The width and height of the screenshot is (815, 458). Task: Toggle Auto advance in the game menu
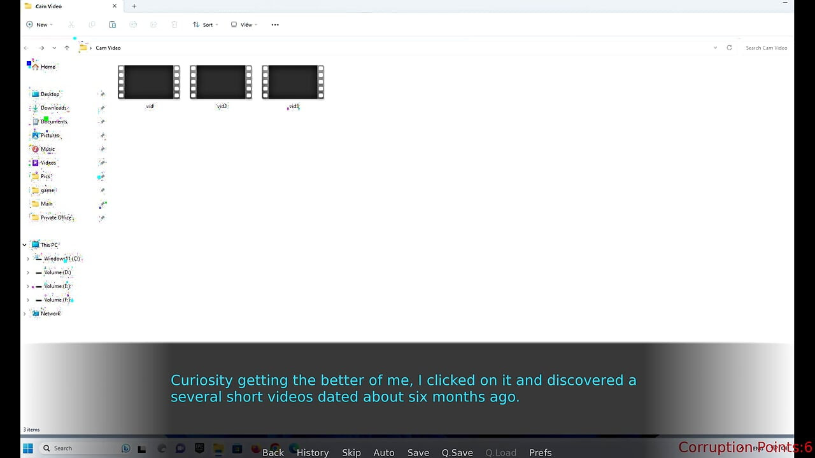(x=383, y=452)
